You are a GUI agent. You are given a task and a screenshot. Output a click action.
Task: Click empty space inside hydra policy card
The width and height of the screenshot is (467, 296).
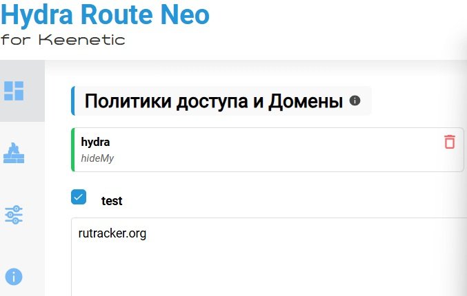[276, 149]
